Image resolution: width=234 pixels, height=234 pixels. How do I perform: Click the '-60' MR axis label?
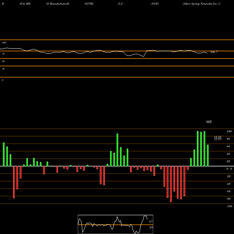228,191
